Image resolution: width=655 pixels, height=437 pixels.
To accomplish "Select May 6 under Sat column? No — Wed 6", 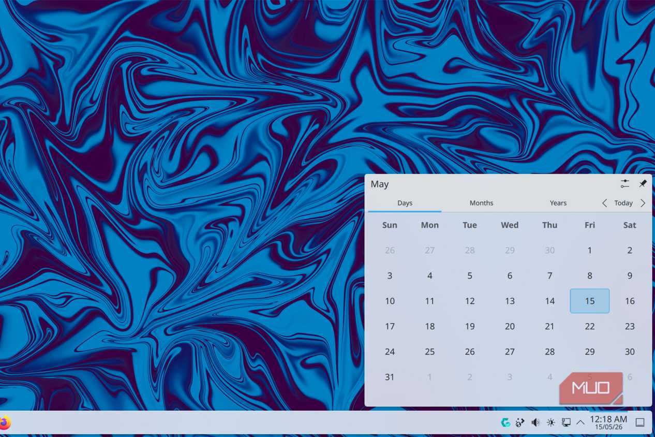I will point(510,275).
